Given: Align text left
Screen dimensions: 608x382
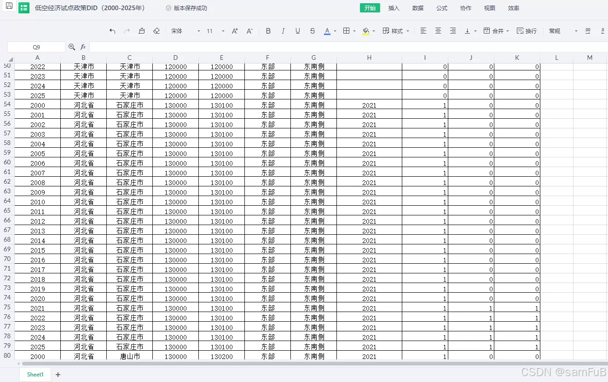Looking at the screenshot, I should (x=423, y=31).
